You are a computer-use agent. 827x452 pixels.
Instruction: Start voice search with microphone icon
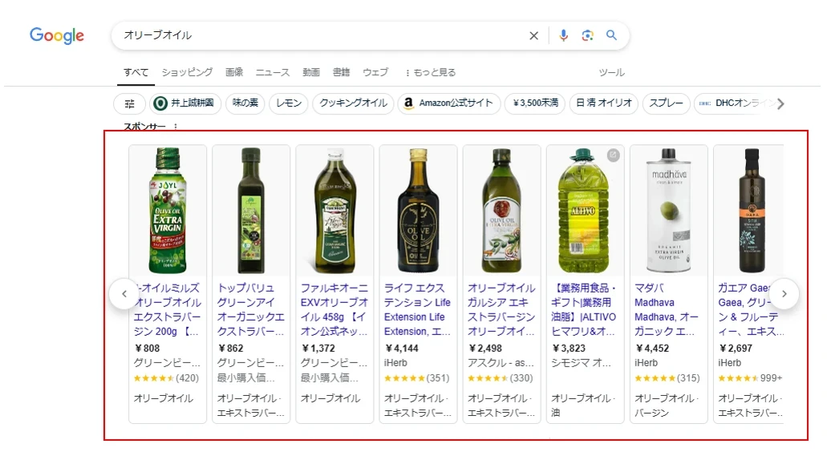point(563,35)
